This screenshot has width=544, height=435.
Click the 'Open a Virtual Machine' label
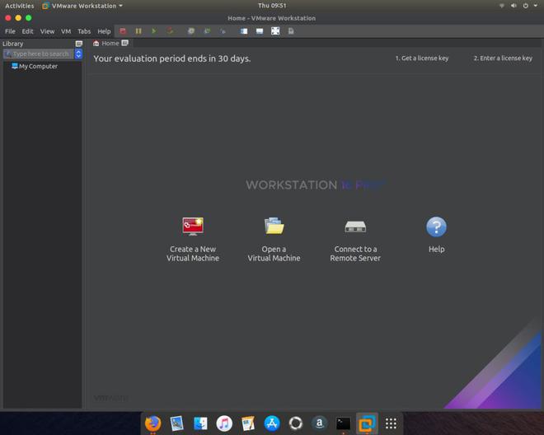[x=274, y=254]
